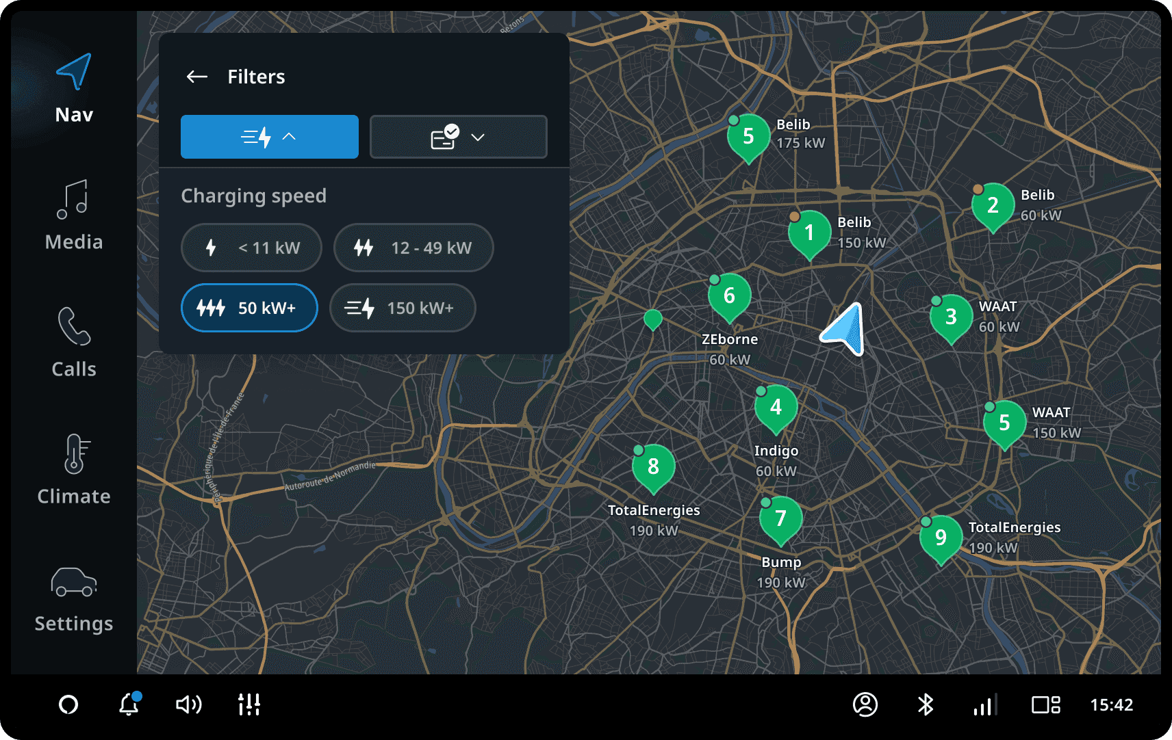The height and width of the screenshot is (740, 1172).
Task: Open the user profile icon
Action: [865, 704]
